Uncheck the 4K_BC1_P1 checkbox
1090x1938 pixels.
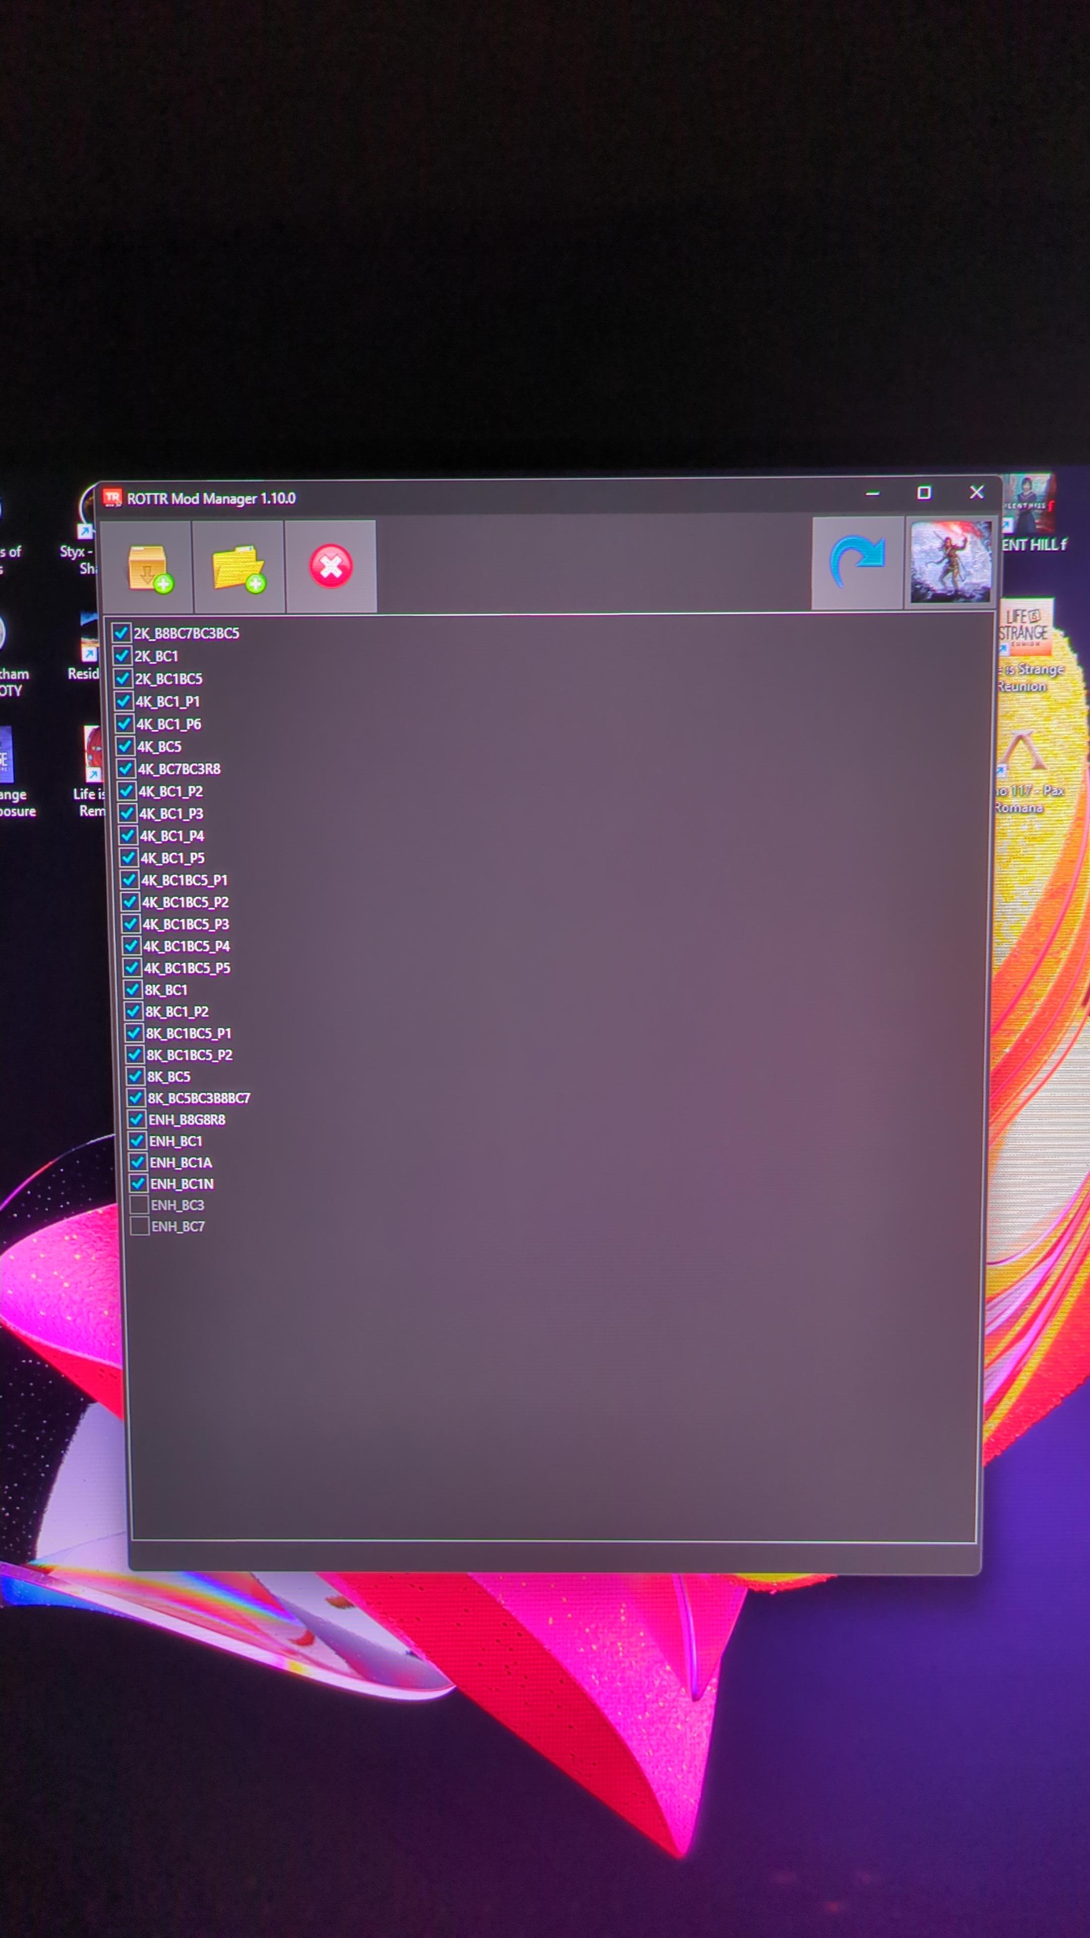tap(124, 701)
